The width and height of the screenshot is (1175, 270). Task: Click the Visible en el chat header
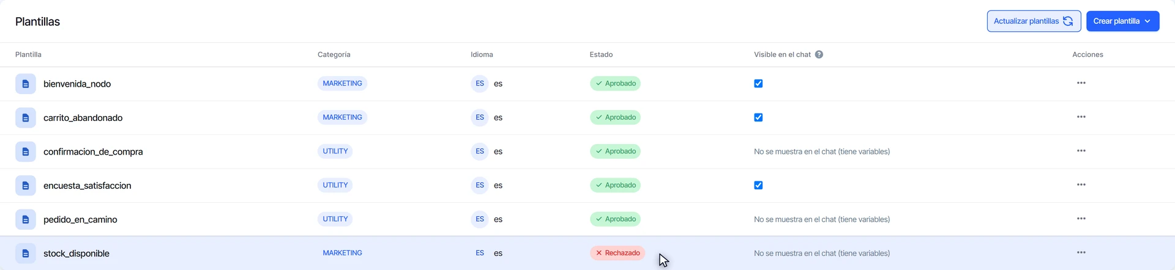coord(782,54)
